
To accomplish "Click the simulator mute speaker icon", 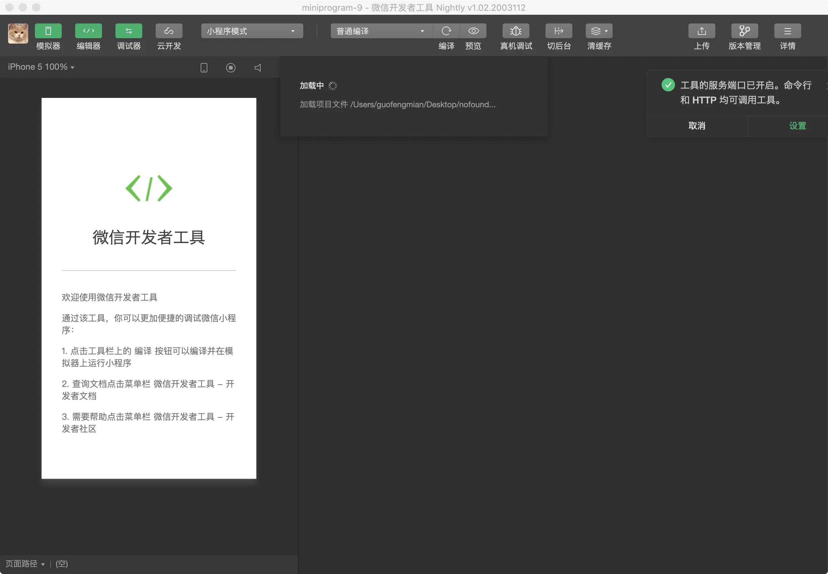I will tap(258, 68).
